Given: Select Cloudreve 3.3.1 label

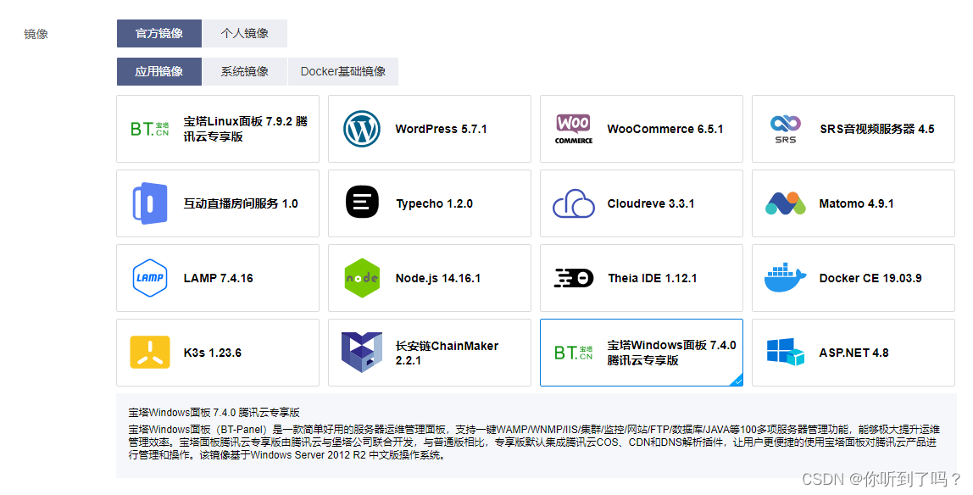Looking at the screenshot, I should pos(651,203).
